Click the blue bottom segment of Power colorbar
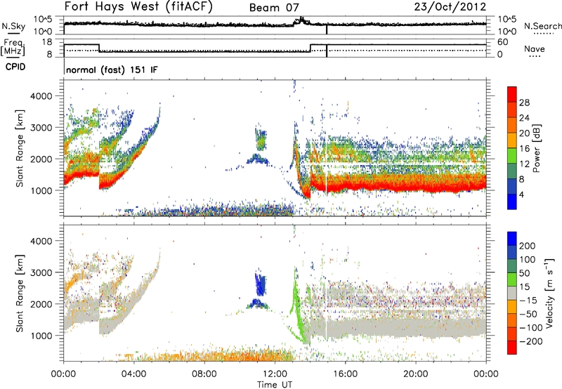 [x=512, y=202]
